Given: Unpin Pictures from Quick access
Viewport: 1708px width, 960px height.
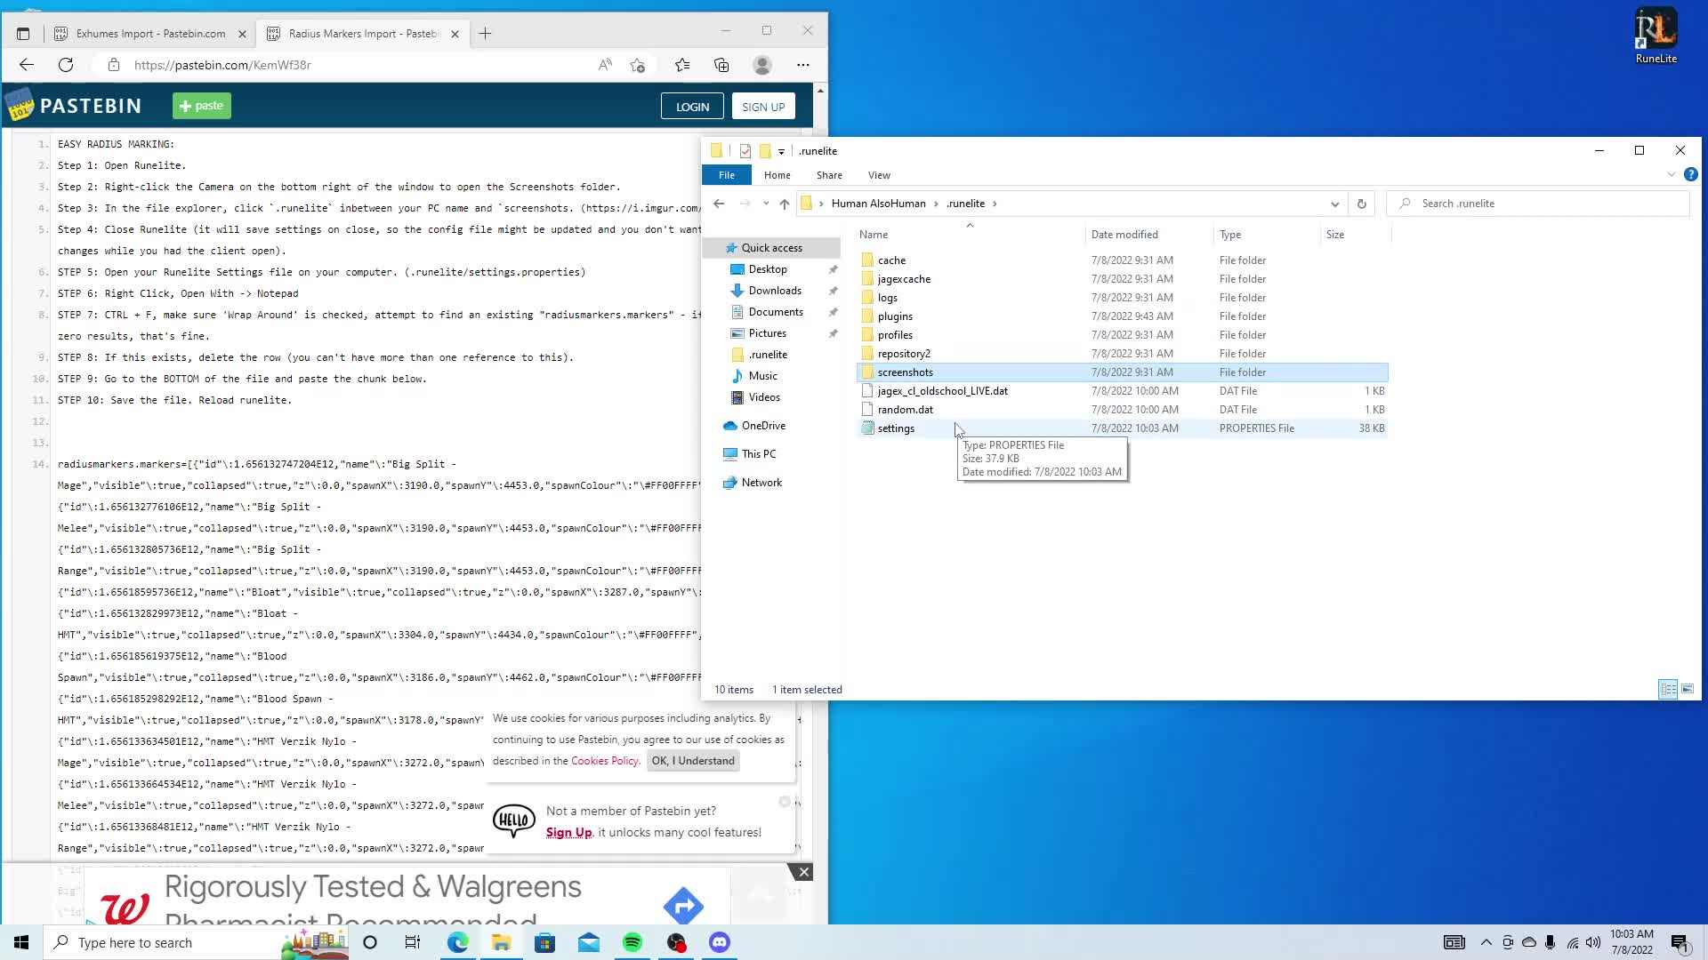Looking at the screenshot, I should (834, 333).
